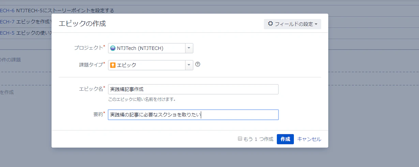This screenshot has height=167, width=419.
Task: Focus the 要約 summary text field
Action: (193, 115)
